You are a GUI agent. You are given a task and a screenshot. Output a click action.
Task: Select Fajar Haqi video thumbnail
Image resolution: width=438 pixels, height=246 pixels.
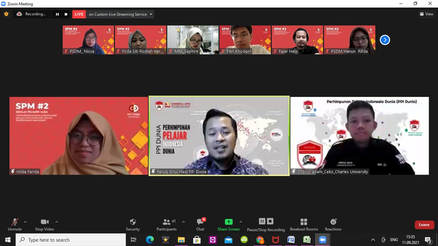[297, 40]
